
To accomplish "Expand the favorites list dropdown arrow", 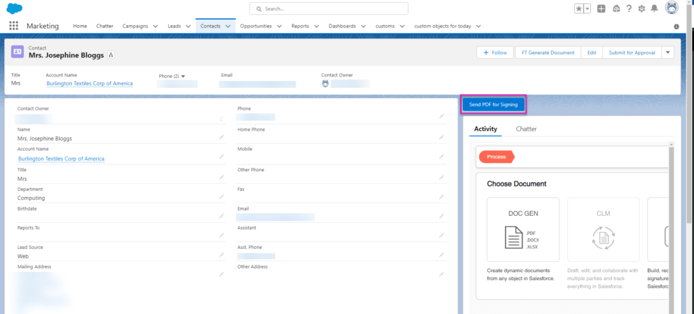I will pyautogui.click(x=587, y=9).
